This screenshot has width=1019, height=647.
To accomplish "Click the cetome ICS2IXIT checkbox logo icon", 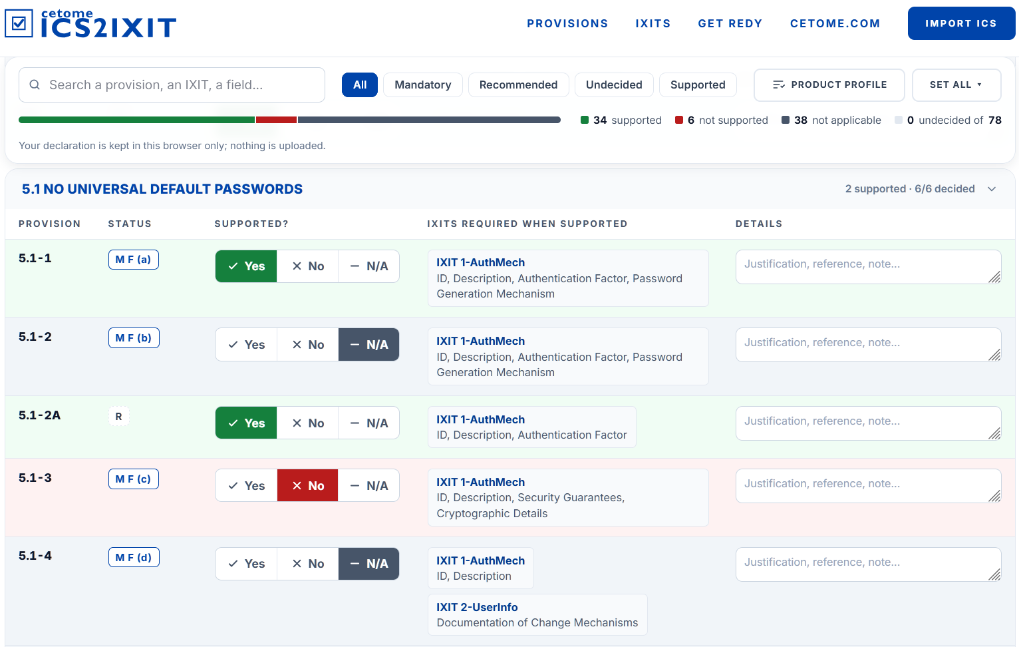I will [19, 23].
